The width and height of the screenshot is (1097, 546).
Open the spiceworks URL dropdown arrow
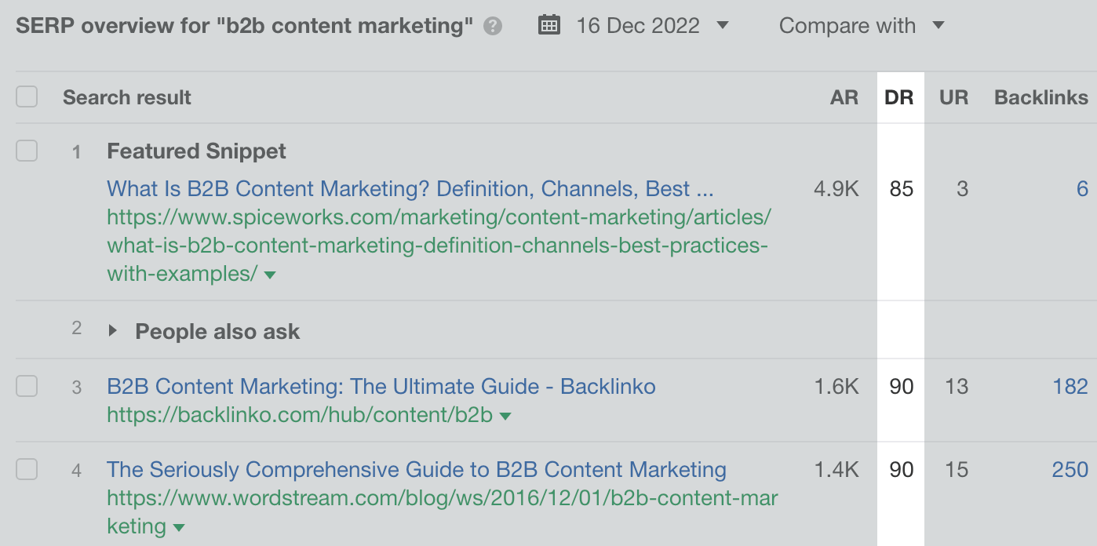pos(270,275)
